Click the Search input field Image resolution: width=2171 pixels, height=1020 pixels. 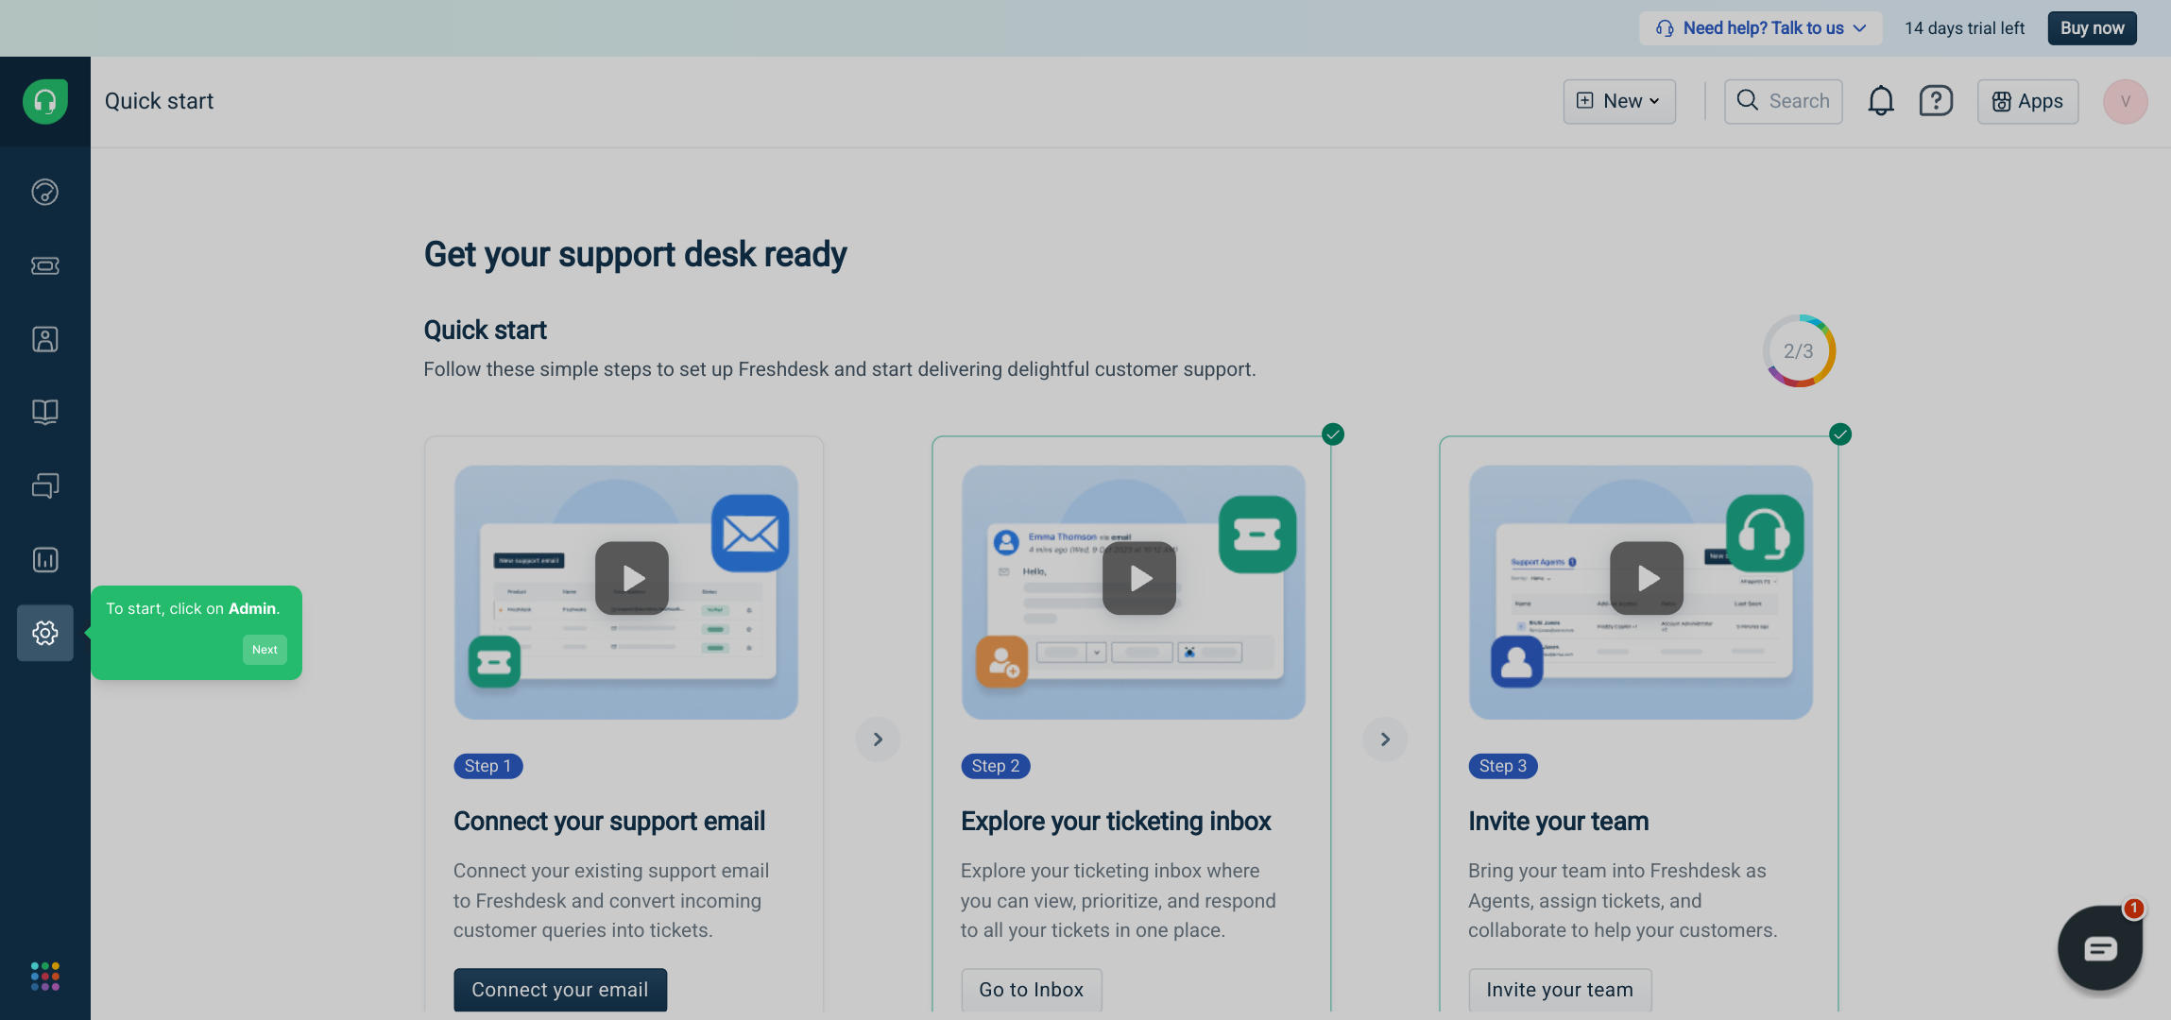pyautogui.click(x=1784, y=101)
